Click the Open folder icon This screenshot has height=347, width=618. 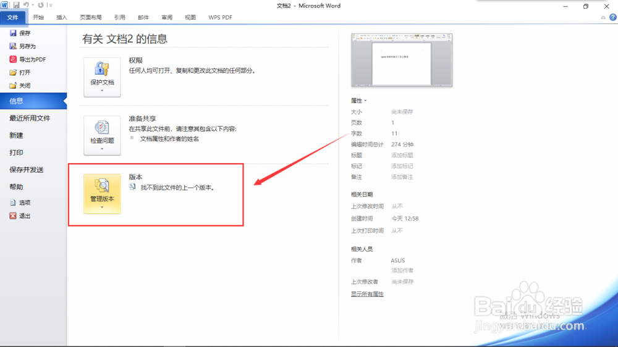[13, 72]
